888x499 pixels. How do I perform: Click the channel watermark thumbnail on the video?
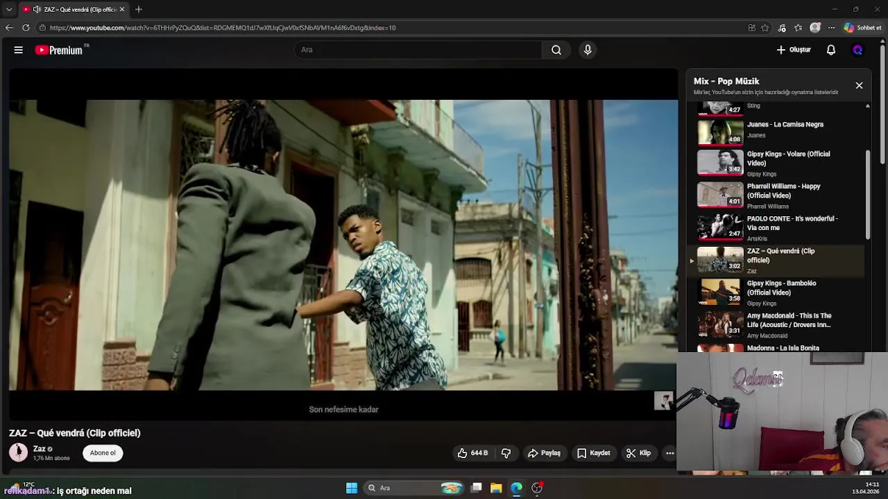click(x=663, y=401)
